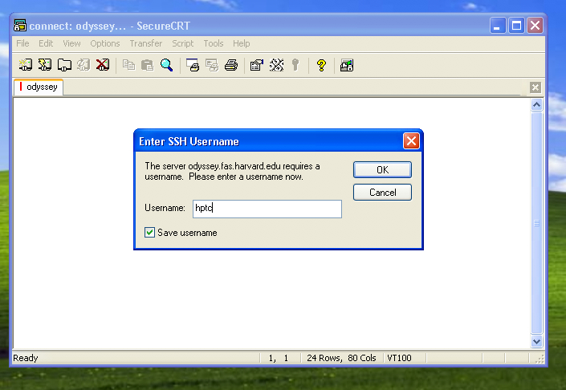This screenshot has height=390, width=566.
Task: Click the Disconnect red X icon
Action: click(x=103, y=65)
